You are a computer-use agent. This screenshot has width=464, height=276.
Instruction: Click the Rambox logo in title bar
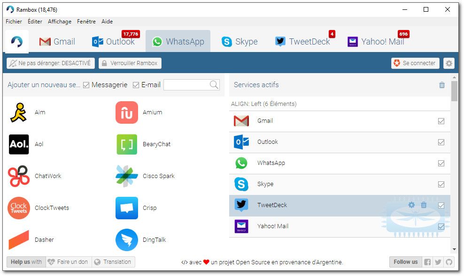coord(10,9)
